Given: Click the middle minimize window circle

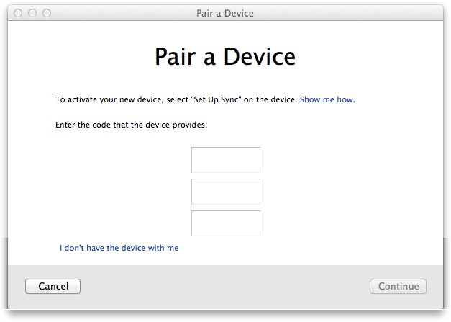Looking at the screenshot, I should 32,13.
